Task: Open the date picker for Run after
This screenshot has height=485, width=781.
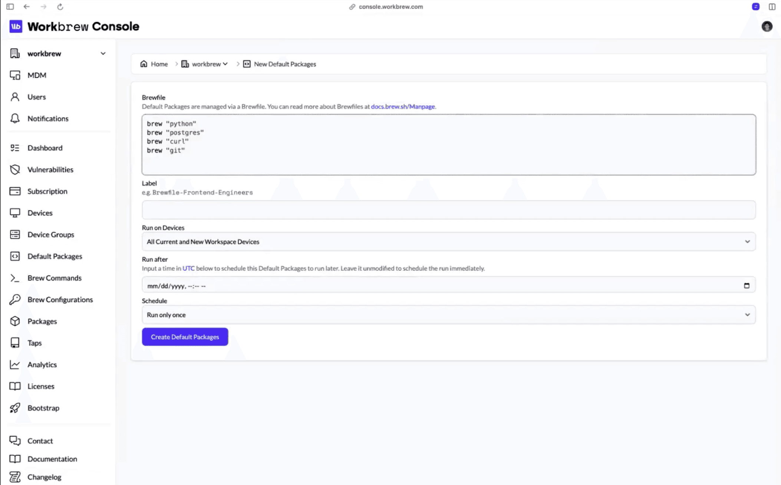Action: coord(747,285)
